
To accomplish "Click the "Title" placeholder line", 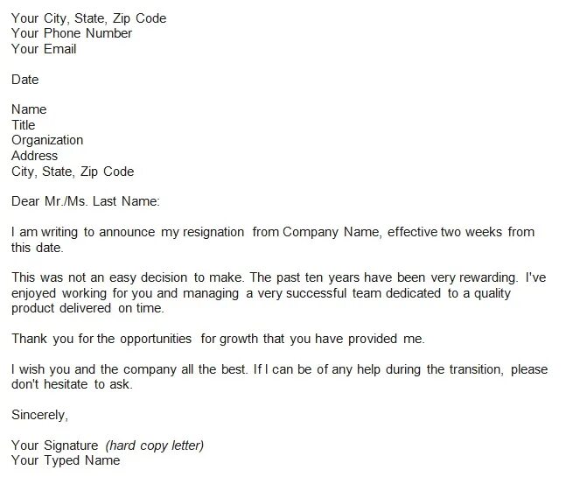I will tap(24, 125).
